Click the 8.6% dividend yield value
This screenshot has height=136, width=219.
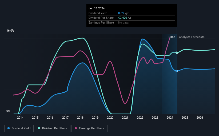pyautogui.click(x=121, y=13)
